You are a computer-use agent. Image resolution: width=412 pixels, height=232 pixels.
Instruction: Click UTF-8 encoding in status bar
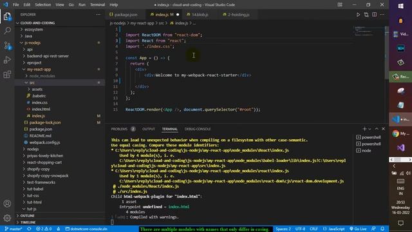(x=300, y=229)
